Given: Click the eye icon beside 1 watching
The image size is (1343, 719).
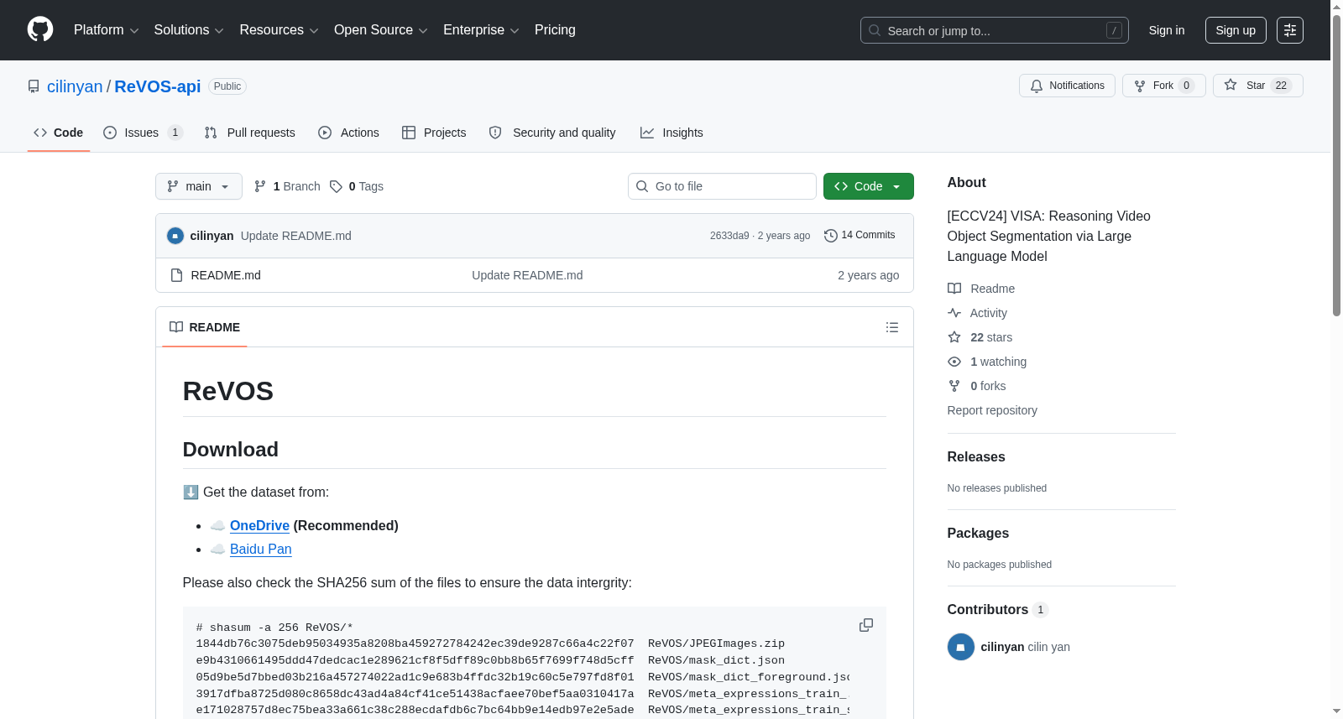Looking at the screenshot, I should (954, 362).
